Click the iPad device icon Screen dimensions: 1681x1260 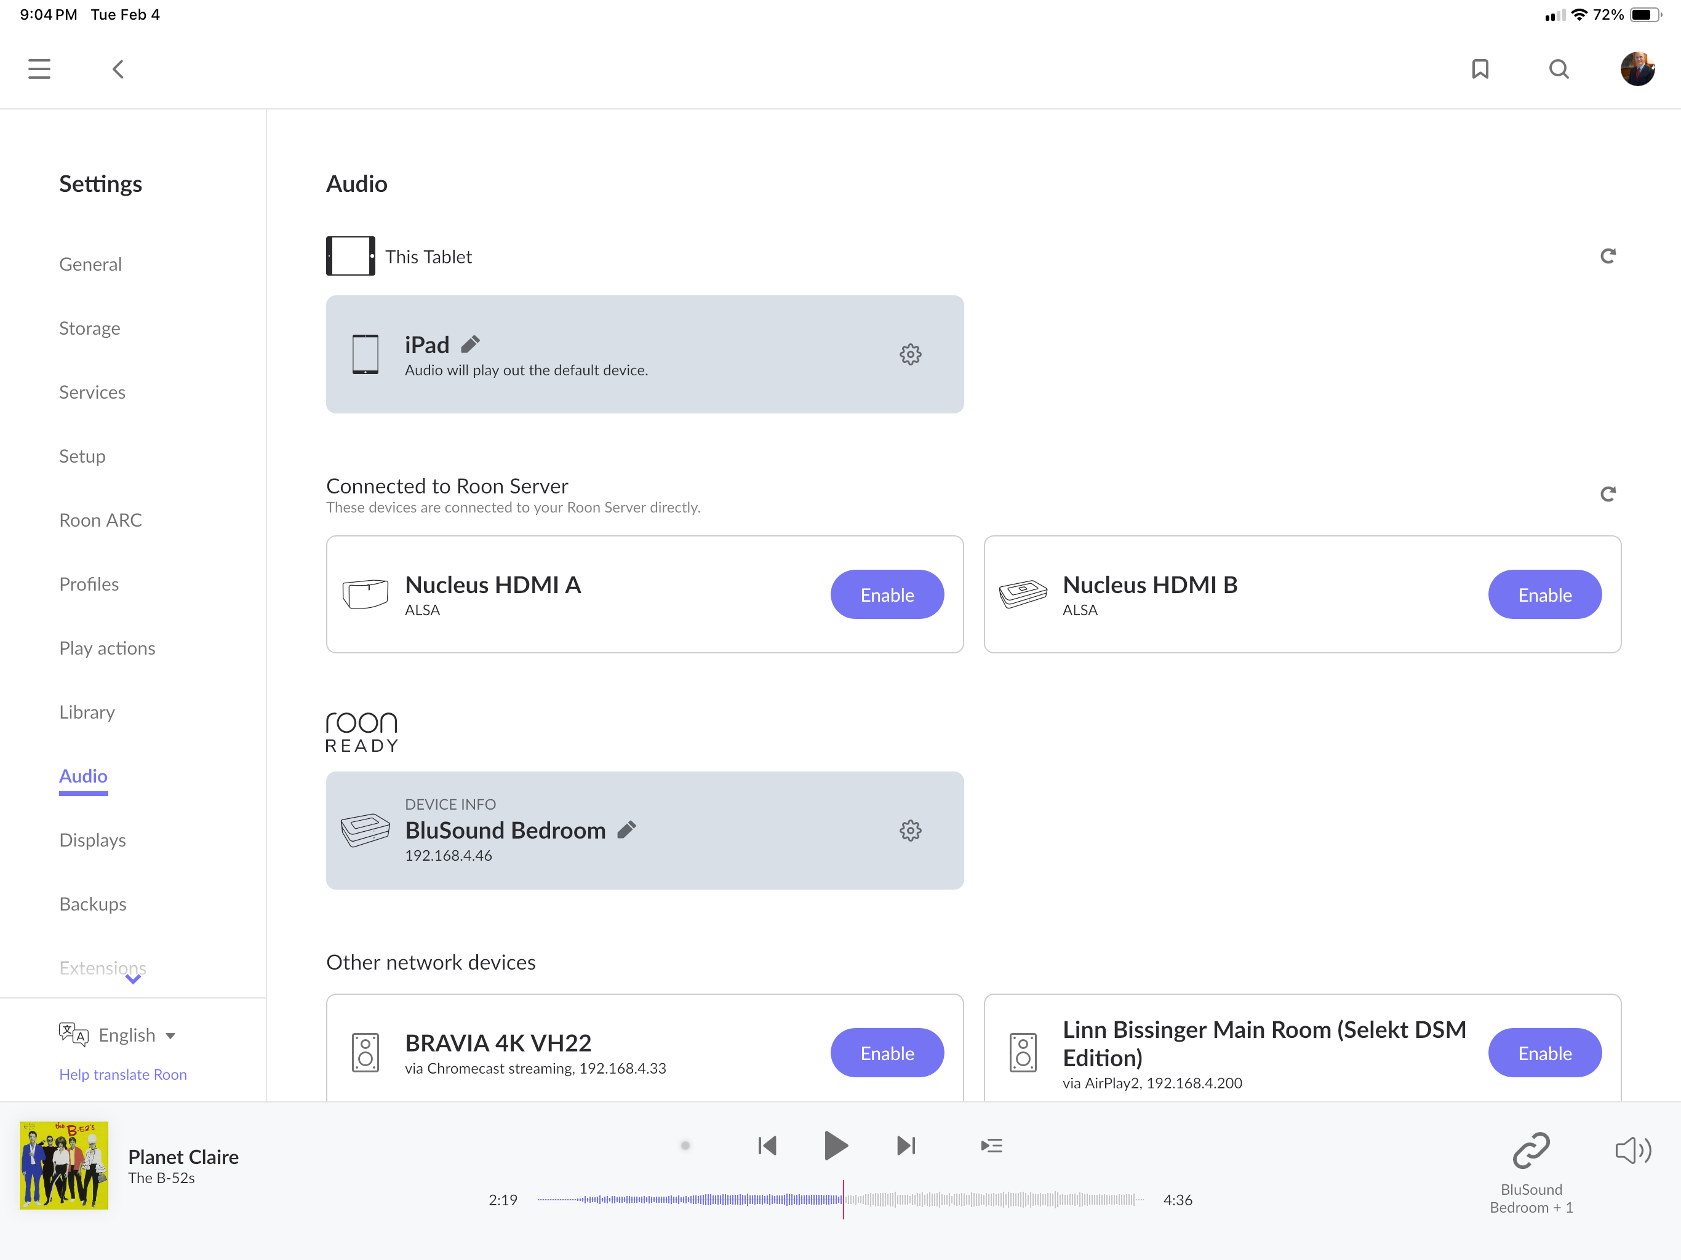tap(365, 354)
